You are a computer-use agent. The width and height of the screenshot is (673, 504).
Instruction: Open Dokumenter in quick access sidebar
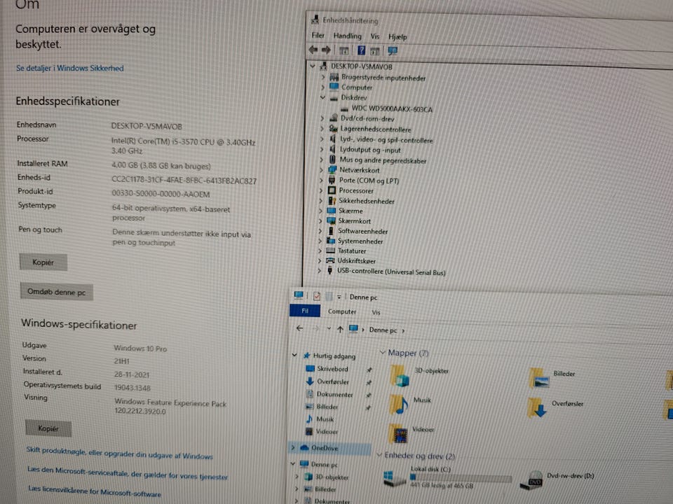pyautogui.click(x=334, y=394)
